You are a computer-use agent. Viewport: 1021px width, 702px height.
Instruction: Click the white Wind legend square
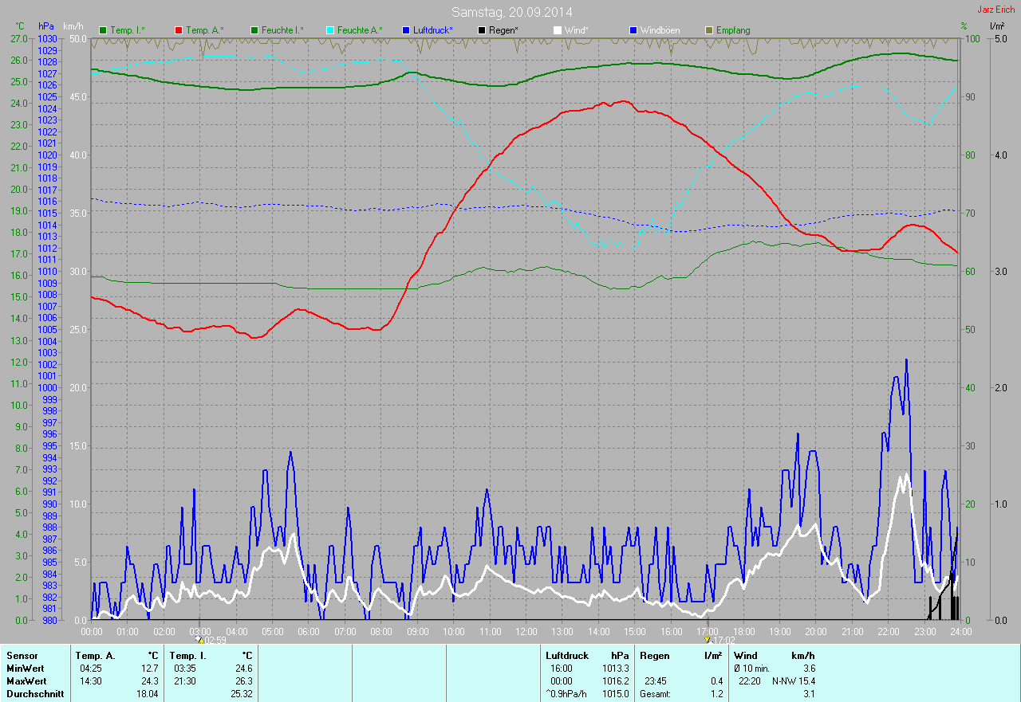click(557, 30)
